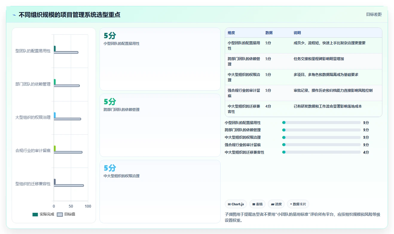Click the 100 tick on the chart axis

(x=88, y=206)
